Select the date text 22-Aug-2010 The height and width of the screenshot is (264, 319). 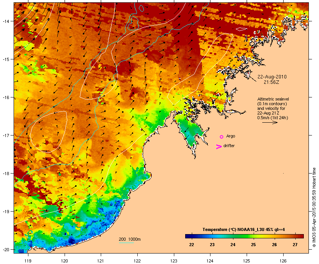[272, 77]
